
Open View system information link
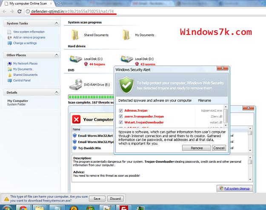click(29, 32)
